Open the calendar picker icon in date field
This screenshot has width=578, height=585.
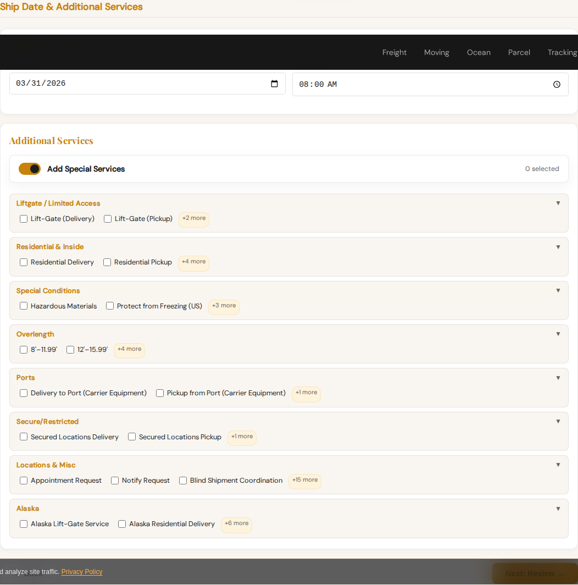click(x=274, y=84)
